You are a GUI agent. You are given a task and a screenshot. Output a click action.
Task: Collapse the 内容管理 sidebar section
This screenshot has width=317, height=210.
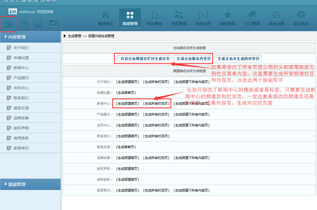pos(30,37)
